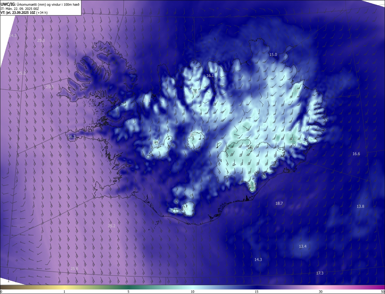Click the colorbar tick label 10
Image resolution: width=385 pixels, height=294 pixels.
pyautogui.click(x=192, y=292)
